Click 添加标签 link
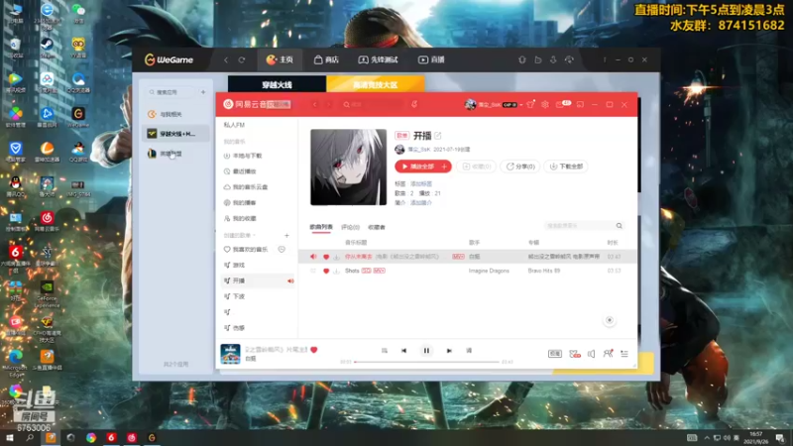 (420, 183)
